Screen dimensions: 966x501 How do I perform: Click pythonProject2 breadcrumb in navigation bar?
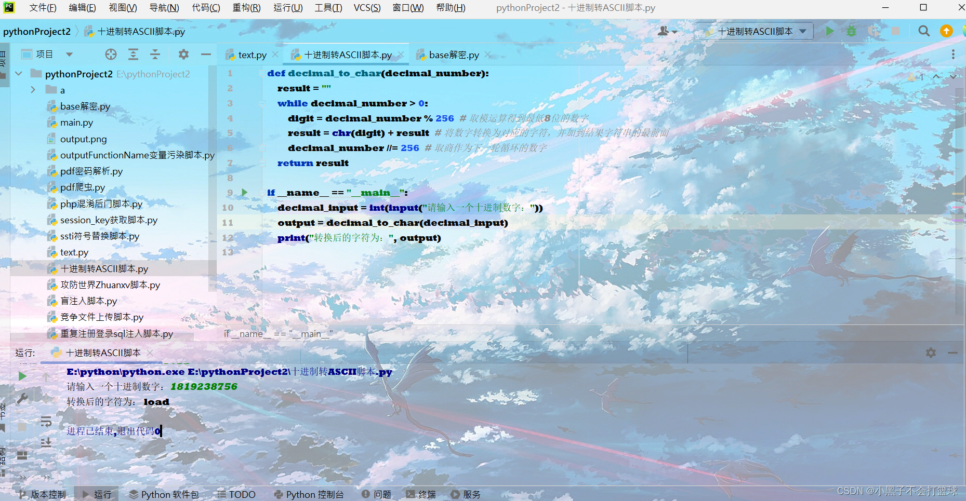[x=37, y=32]
